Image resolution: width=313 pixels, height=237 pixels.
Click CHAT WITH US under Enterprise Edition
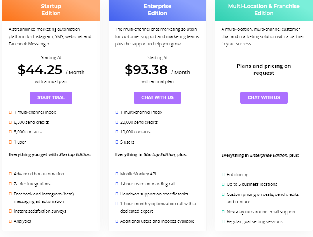coord(157,97)
